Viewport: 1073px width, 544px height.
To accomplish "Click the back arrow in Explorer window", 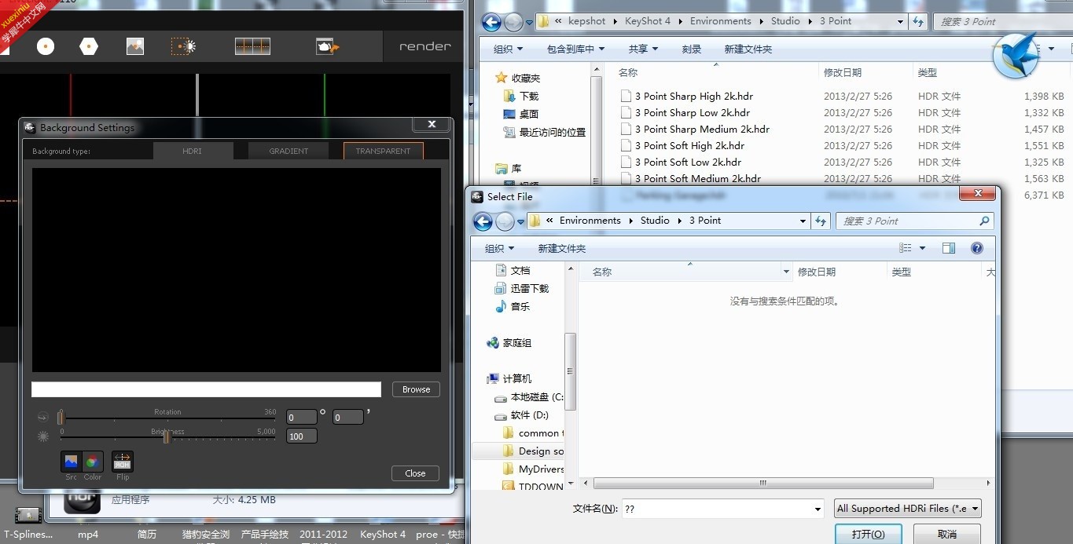I will pyautogui.click(x=492, y=22).
